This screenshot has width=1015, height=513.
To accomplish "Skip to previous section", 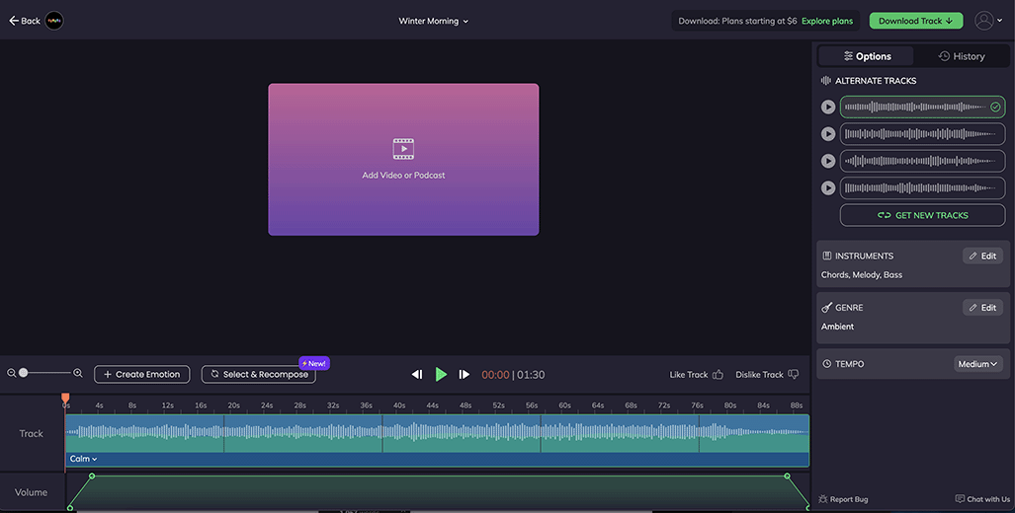I will (417, 374).
